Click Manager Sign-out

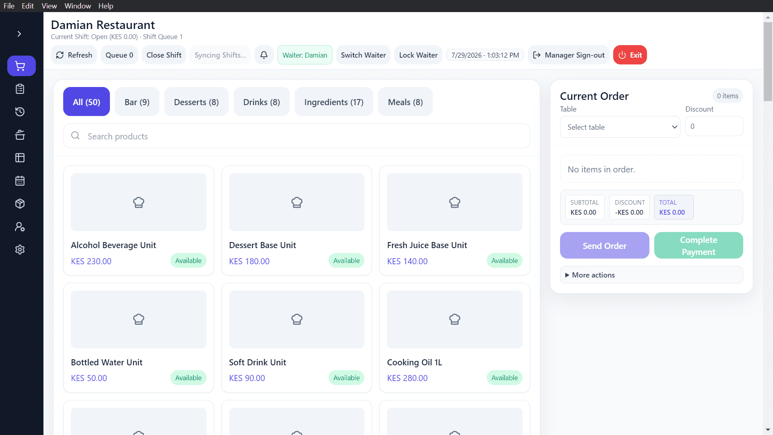(568, 55)
